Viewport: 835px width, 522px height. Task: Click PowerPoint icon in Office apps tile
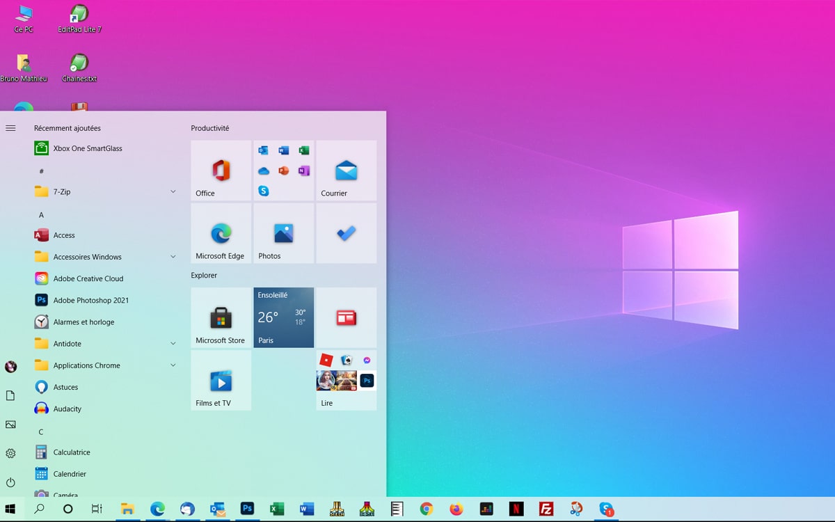click(283, 171)
